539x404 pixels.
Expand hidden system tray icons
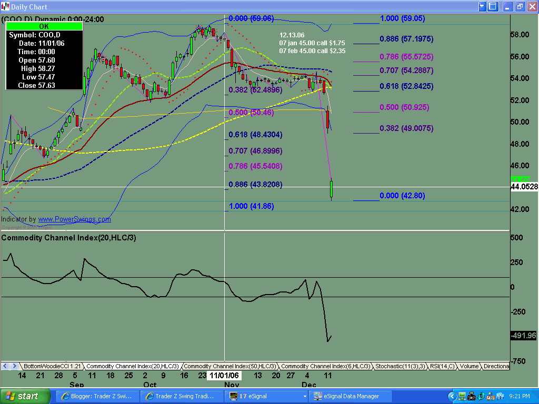click(x=452, y=397)
